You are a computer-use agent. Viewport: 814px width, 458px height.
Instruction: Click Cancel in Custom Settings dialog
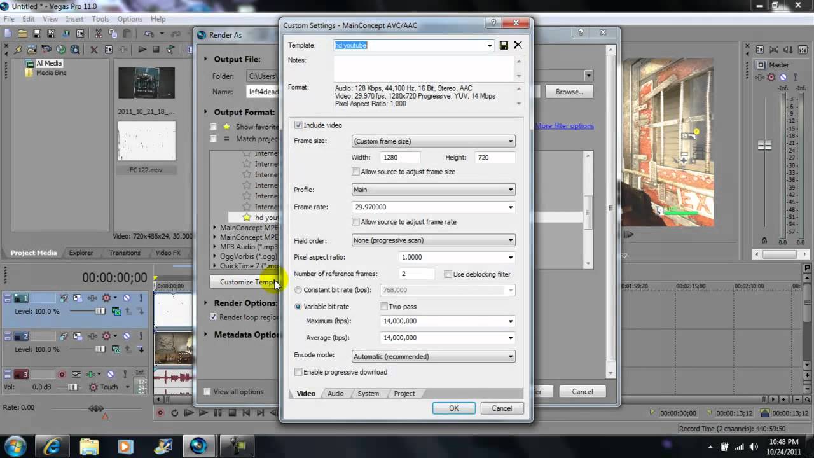tap(502, 408)
